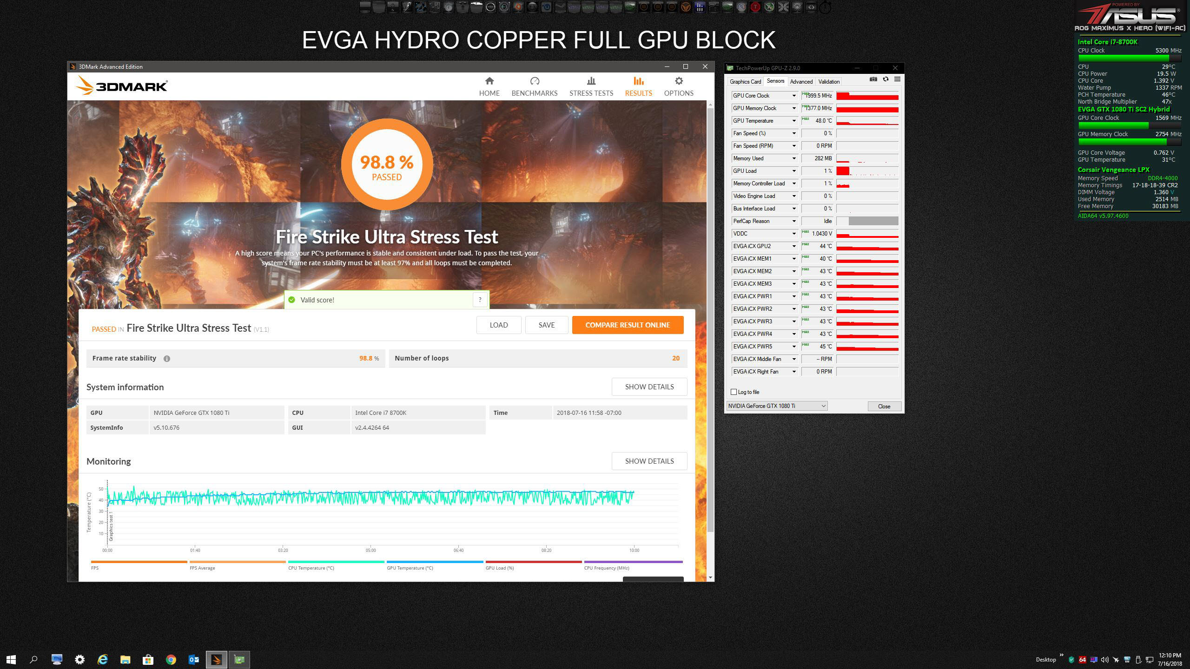This screenshot has width=1190, height=669.
Task: Click COMPARE RESULT ONLINE button
Action: 628,325
